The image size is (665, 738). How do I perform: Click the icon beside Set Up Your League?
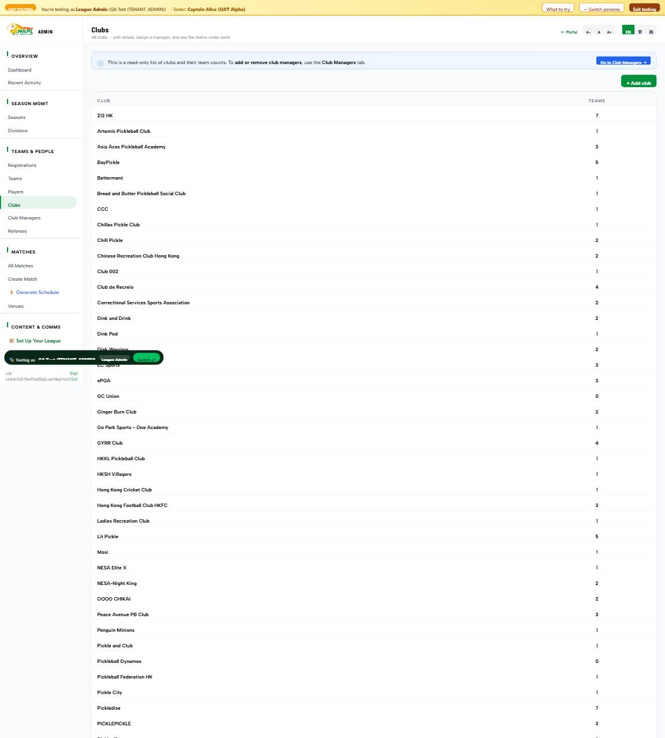[x=12, y=341]
